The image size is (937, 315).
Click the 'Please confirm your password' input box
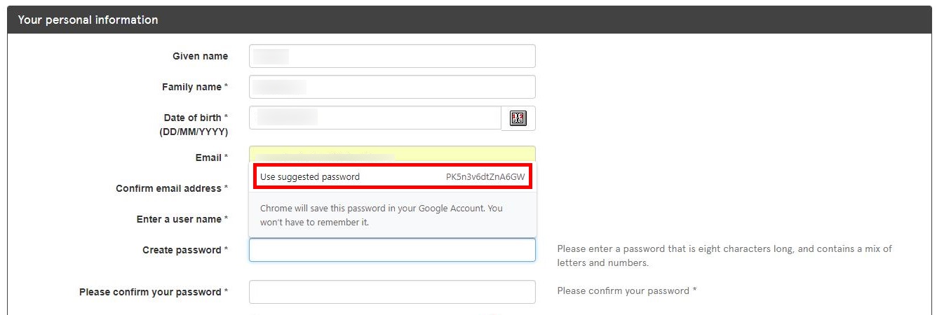pyautogui.click(x=392, y=292)
